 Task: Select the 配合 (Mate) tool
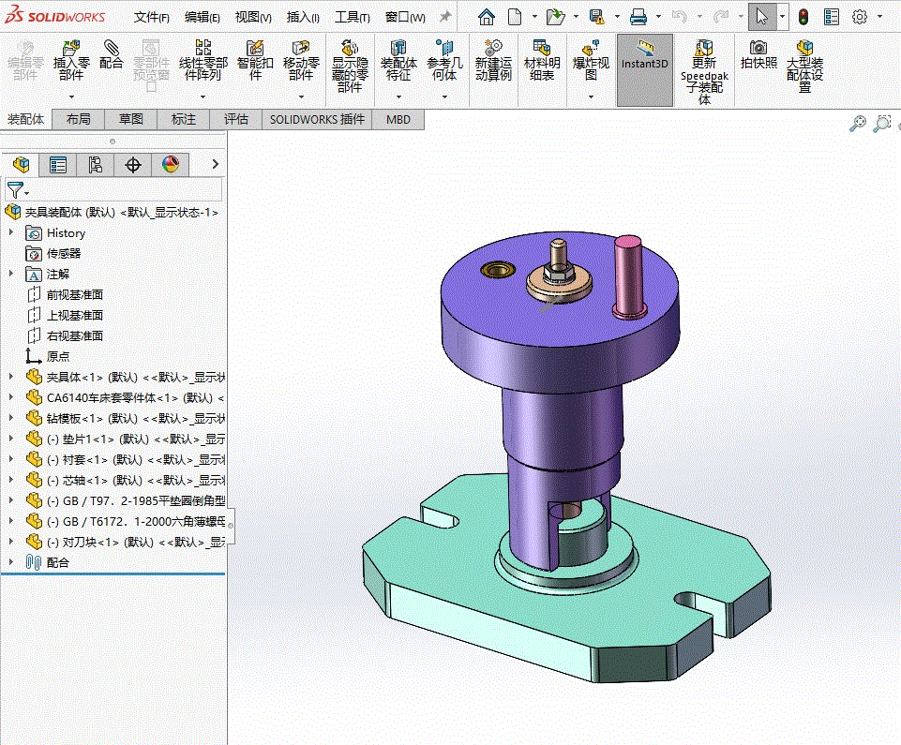tap(111, 55)
